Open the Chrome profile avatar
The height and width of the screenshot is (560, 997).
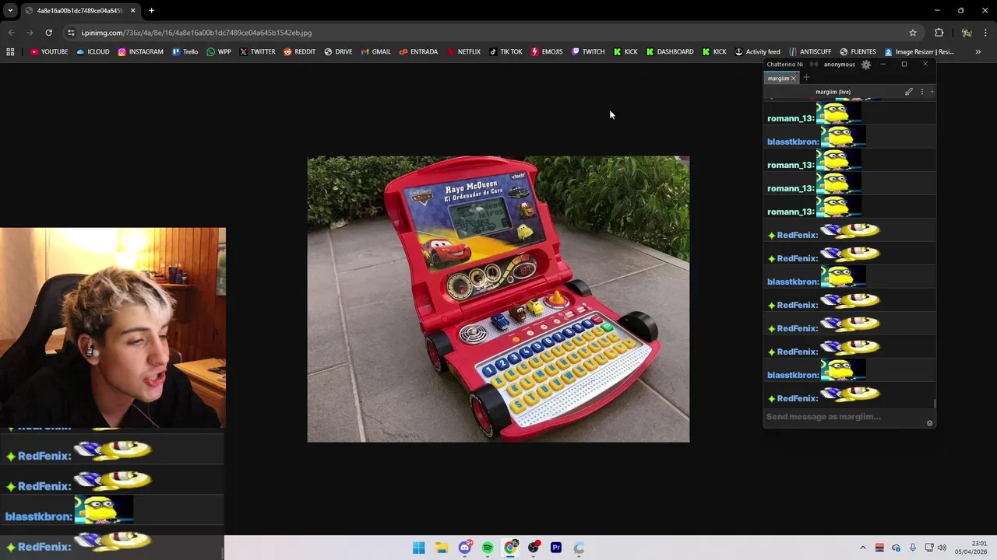pos(967,33)
